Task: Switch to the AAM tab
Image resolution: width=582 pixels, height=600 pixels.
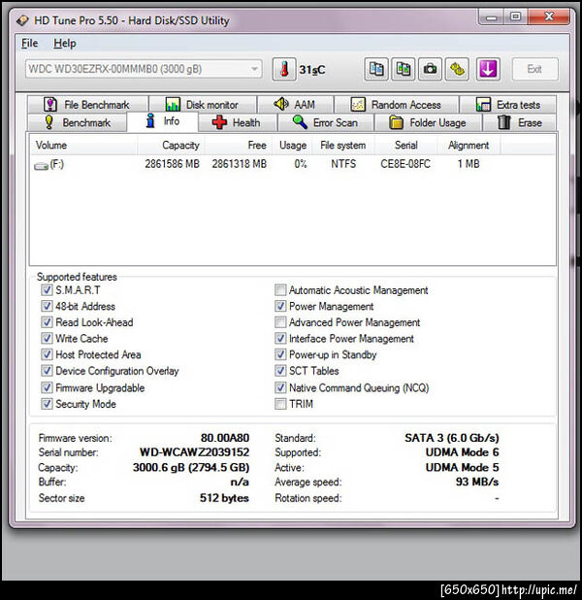Action: (x=295, y=105)
